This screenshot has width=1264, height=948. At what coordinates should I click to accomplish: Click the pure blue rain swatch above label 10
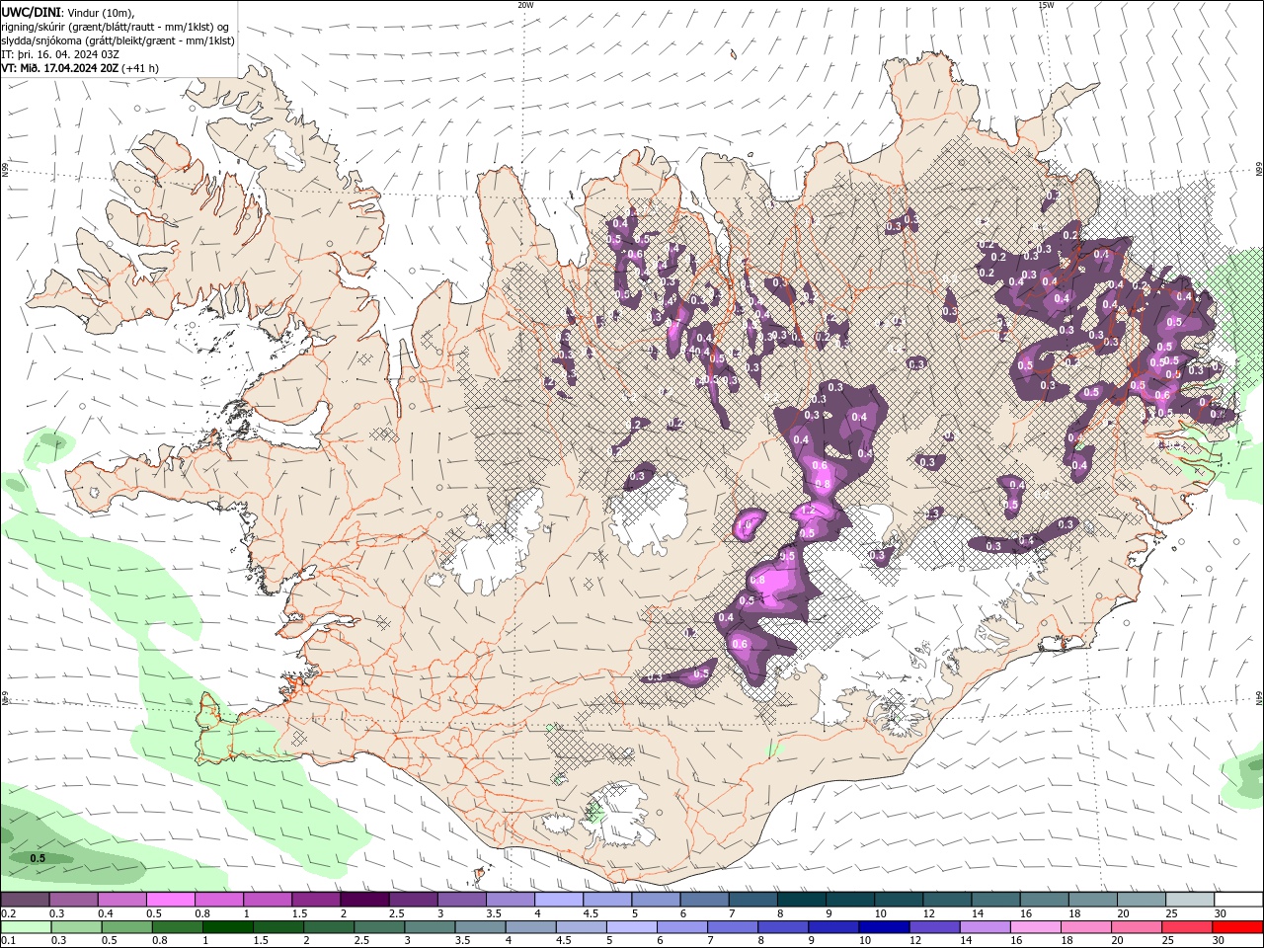pyautogui.click(x=883, y=927)
